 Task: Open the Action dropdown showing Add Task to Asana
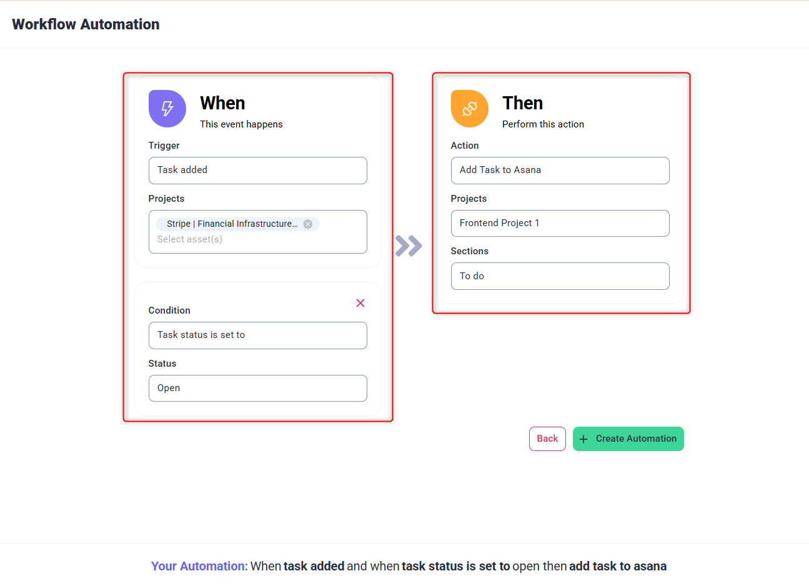[560, 171]
